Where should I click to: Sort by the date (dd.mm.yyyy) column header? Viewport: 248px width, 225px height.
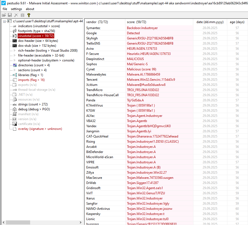pyautogui.click(x=210, y=22)
